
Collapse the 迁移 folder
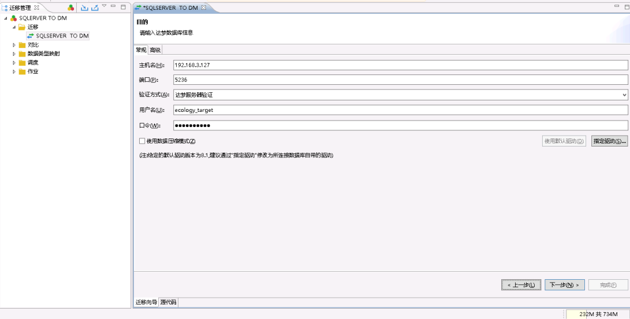point(14,27)
